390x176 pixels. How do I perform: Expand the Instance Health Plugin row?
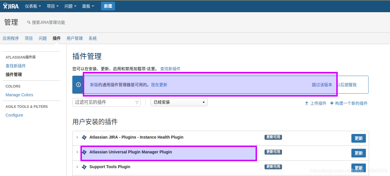[77, 137]
